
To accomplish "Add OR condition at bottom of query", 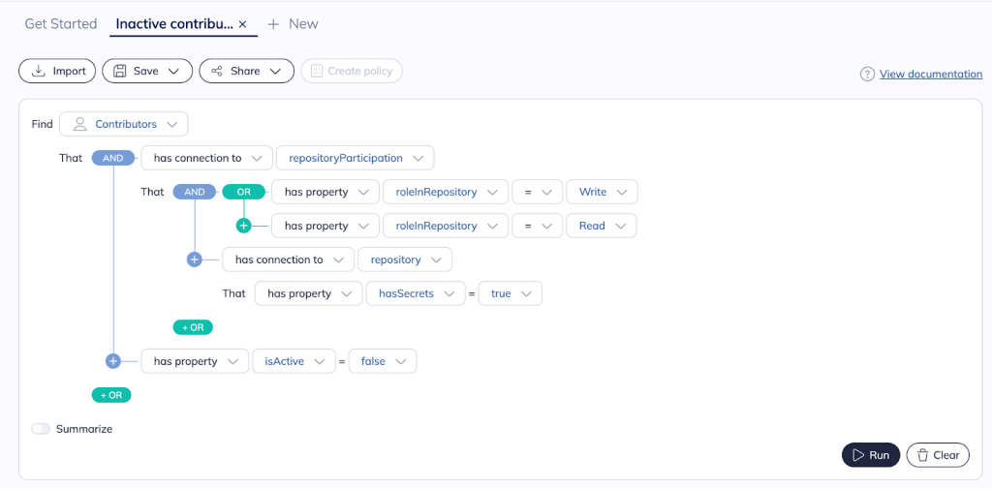I will tap(110, 395).
